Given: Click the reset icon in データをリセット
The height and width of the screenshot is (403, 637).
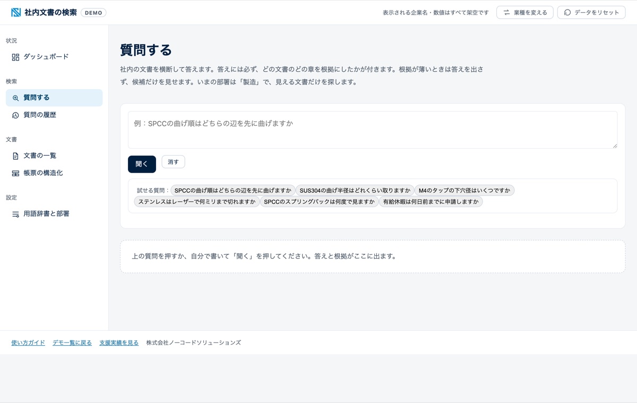Looking at the screenshot, I should tap(567, 12).
